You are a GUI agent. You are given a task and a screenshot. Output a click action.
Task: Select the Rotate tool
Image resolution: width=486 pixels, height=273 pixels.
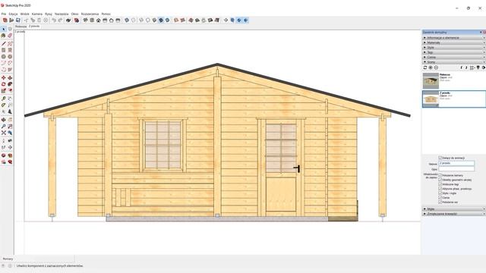[3, 84]
